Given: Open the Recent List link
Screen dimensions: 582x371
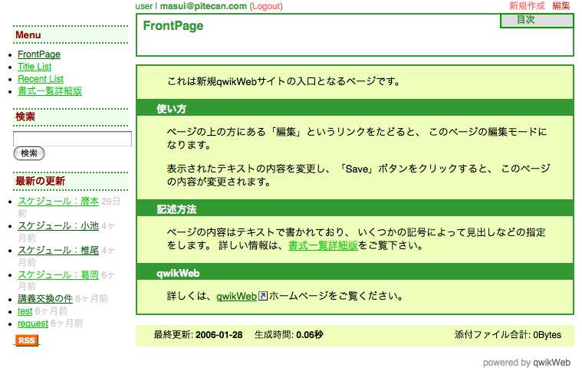Looking at the screenshot, I should (41, 79).
